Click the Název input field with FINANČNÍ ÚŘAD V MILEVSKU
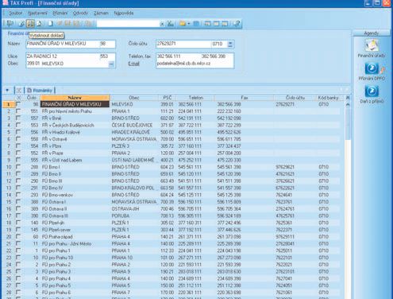The height and width of the screenshot is (299, 393). [63, 44]
